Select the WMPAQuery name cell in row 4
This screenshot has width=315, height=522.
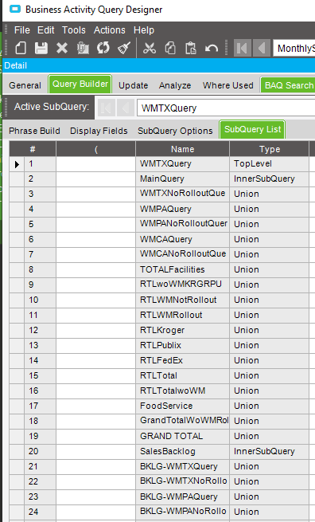click(x=182, y=210)
